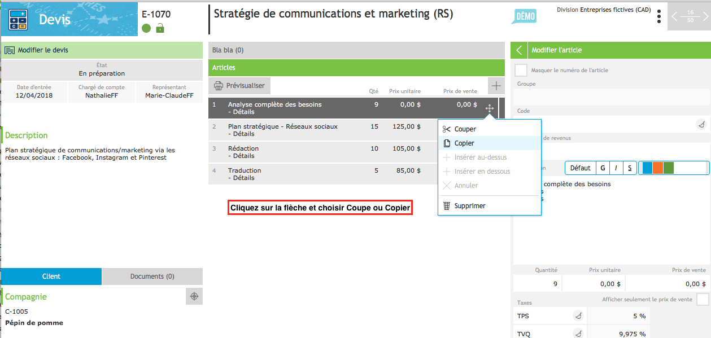Click the client code C-1005
Image resolution: width=711 pixels, height=338 pixels.
(16, 311)
